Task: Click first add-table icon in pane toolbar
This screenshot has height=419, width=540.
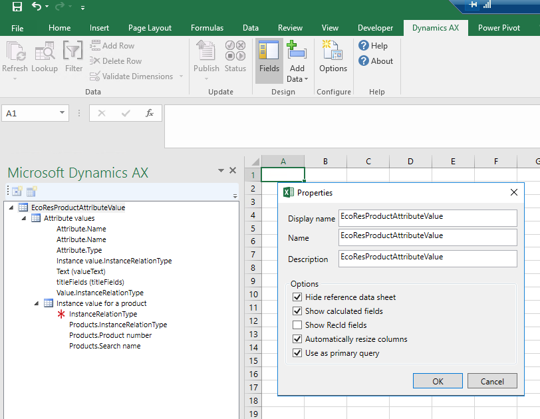Action: click(x=17, y=191)
